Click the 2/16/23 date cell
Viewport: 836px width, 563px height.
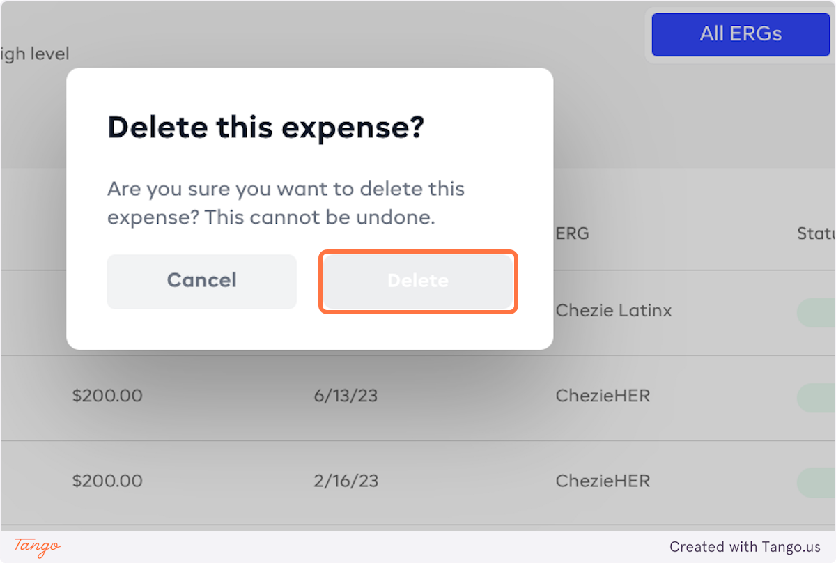346,481
